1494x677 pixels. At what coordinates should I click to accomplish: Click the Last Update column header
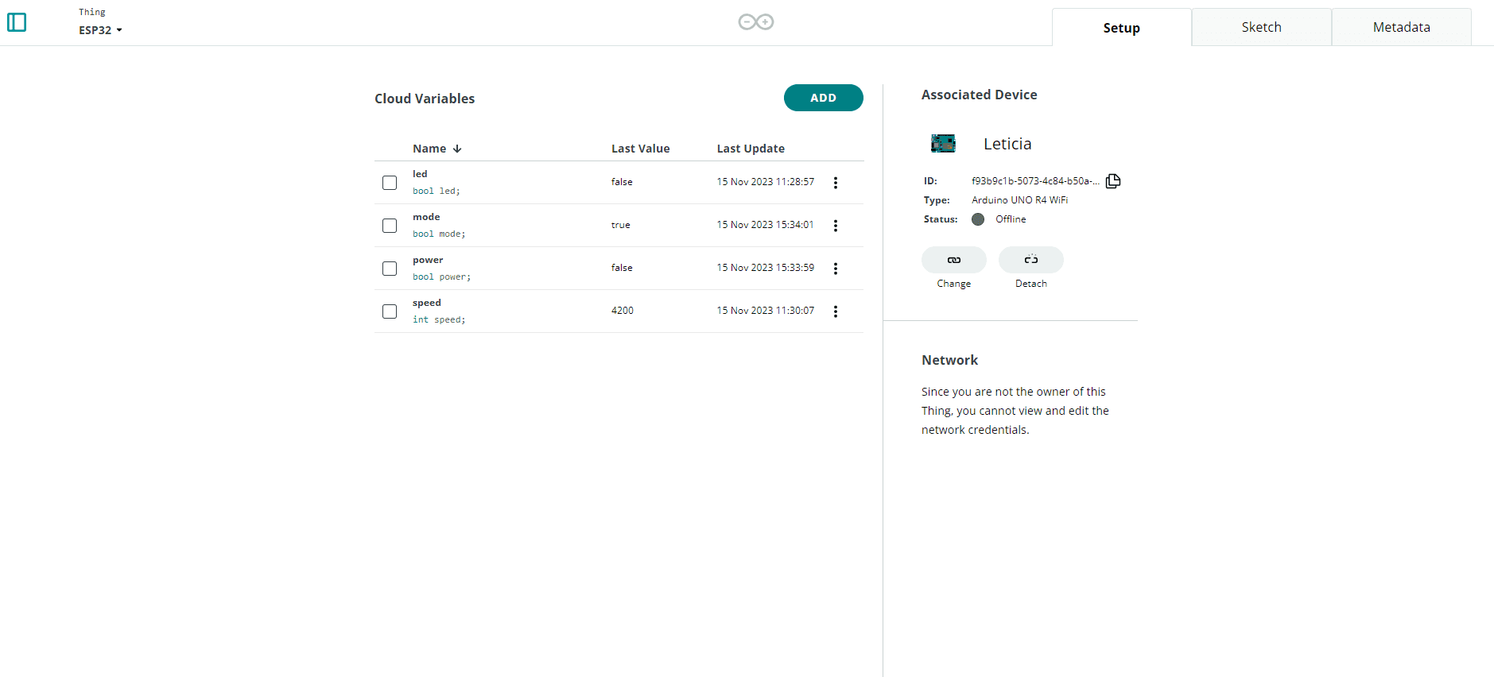[750, 149]
